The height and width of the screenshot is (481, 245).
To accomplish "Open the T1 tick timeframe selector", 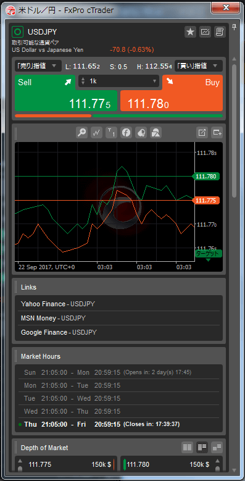I will coord(111,133).
